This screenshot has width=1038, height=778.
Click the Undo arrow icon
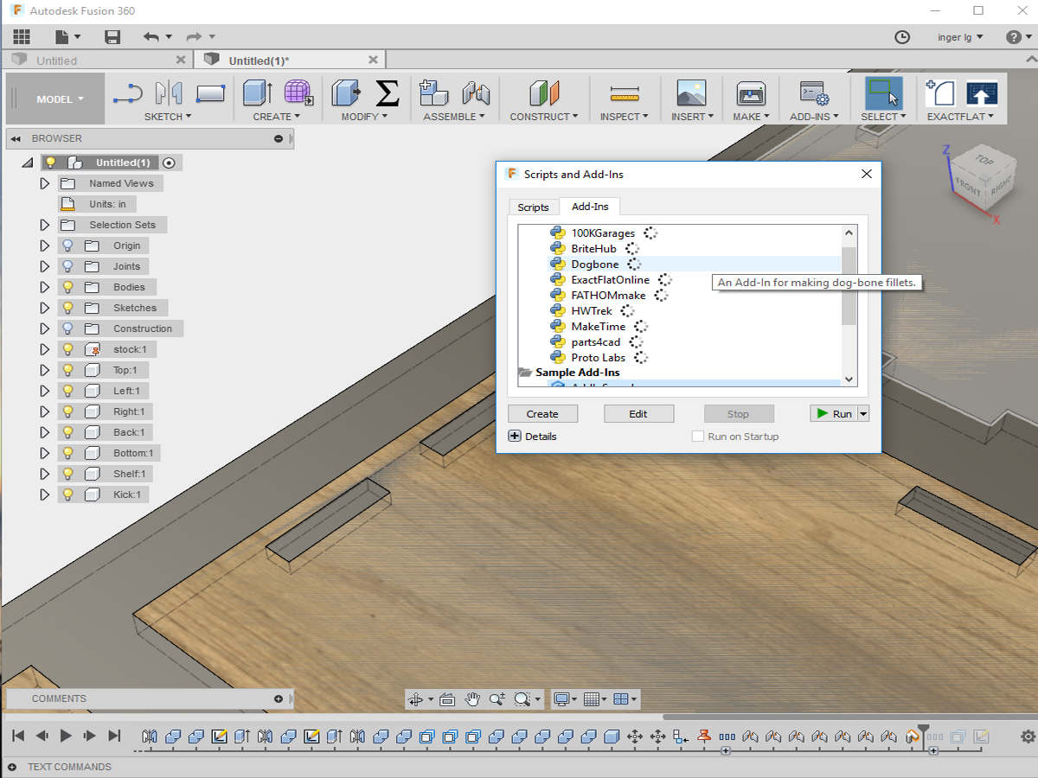point(151,37)
